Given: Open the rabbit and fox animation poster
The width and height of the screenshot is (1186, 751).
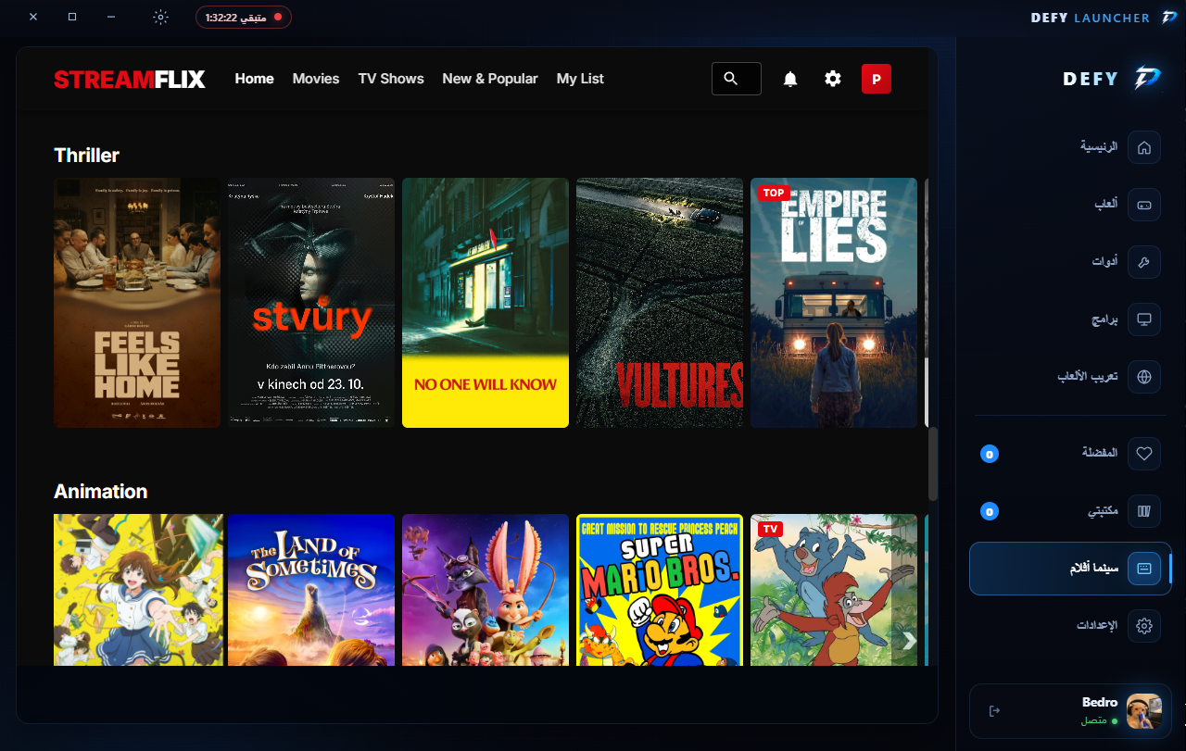Looking at the screenshot, I should click(x=486, y=590).
